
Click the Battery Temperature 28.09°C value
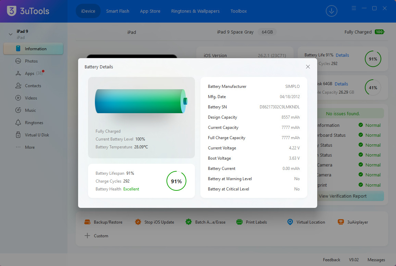tap(141, 147)
